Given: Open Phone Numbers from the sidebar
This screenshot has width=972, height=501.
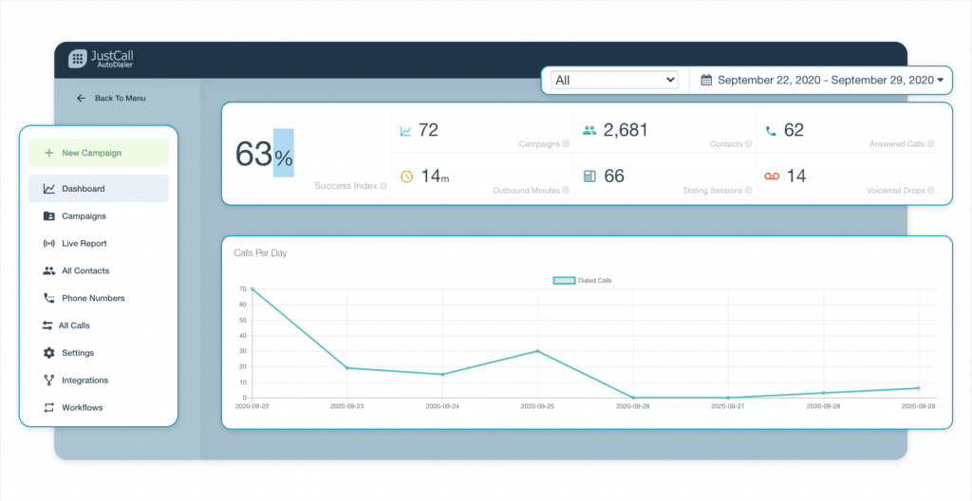Looking at the screenshot, I should [x=93, y=299].
